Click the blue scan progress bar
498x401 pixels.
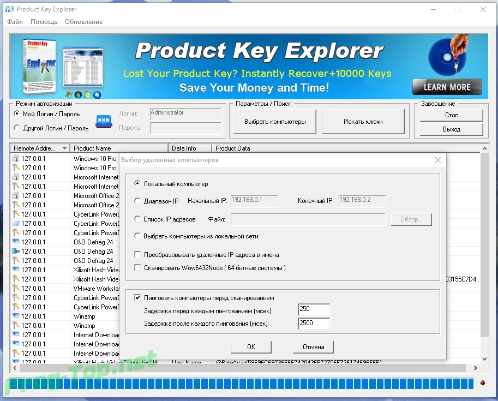point(242,384)
